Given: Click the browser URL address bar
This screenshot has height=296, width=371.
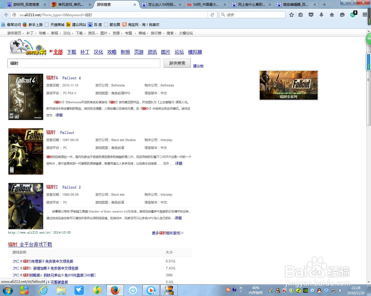Looking at the screenshot, I should pyautogui.click(x=113, y=15).
